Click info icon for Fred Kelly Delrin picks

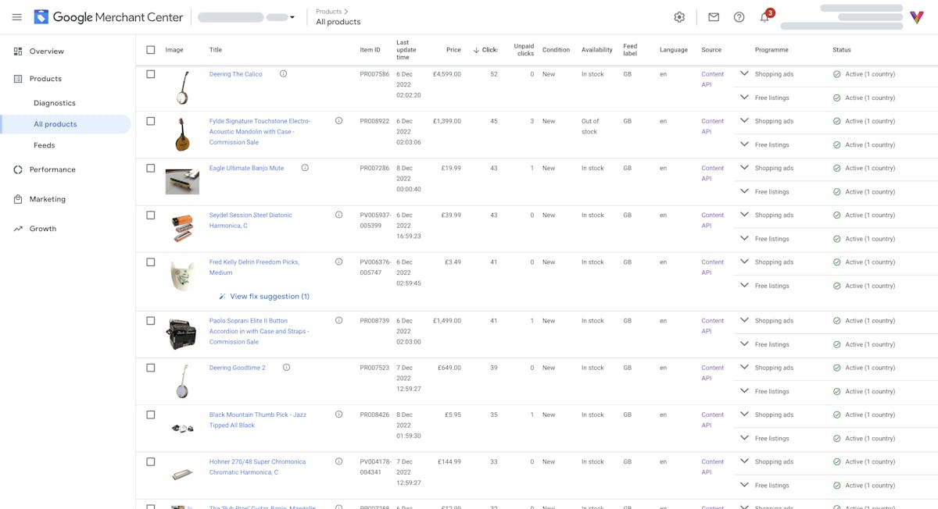(x=338, y=262)
